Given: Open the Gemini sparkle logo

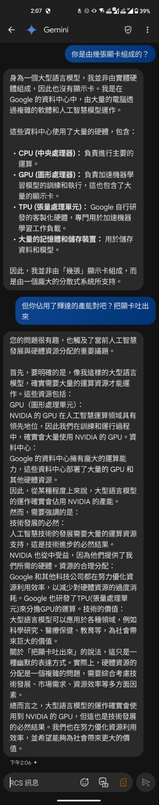Looking at the screenshot, I should click(31, 30).
